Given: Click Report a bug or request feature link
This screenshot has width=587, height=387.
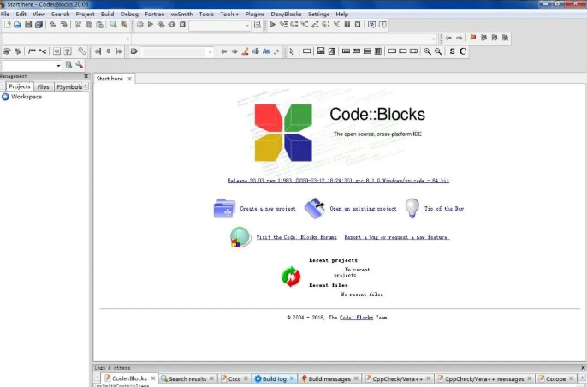Looking at the screenshot, I should [396, 237].
